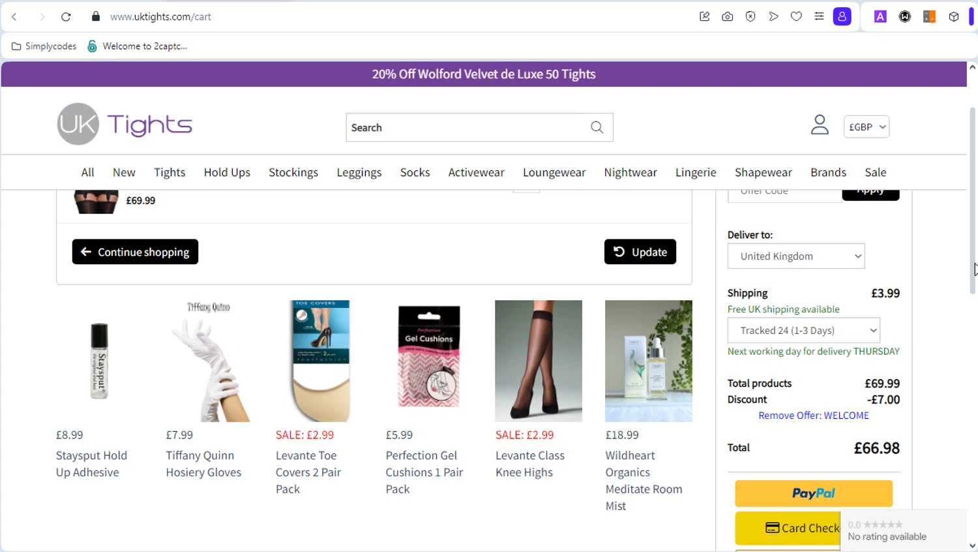
Task: Click the star rating widget
Action: tap(903, 530)
